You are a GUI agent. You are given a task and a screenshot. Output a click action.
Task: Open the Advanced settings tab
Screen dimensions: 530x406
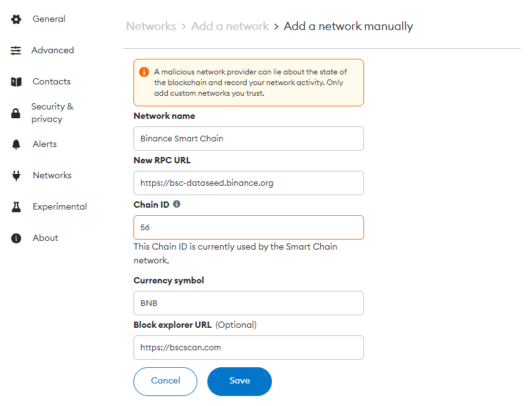click(53, 50)
